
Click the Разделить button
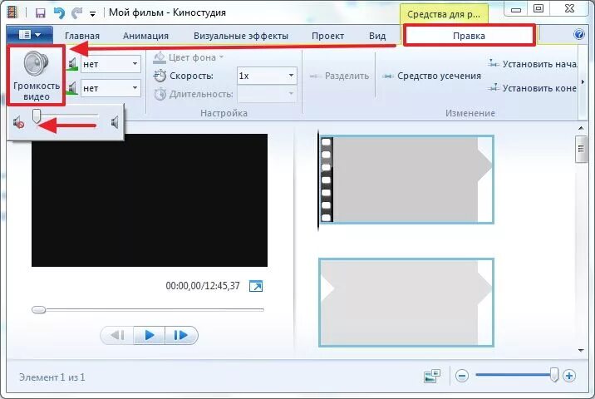(339, 76)
